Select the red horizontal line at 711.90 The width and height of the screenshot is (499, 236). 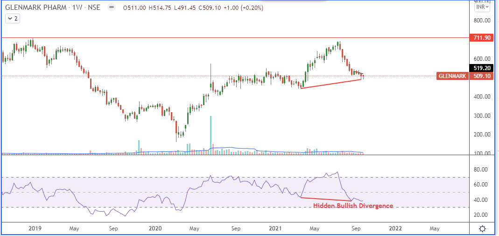pos(235,37)
